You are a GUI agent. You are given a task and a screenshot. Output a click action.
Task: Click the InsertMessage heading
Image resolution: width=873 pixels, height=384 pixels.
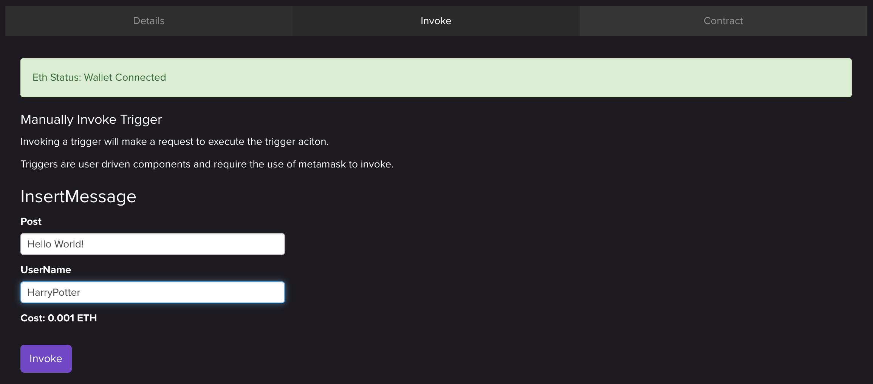78,197
